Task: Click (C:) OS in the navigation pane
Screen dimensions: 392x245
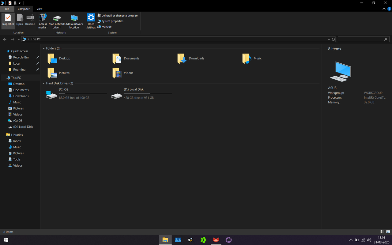Action: (18, 121)
